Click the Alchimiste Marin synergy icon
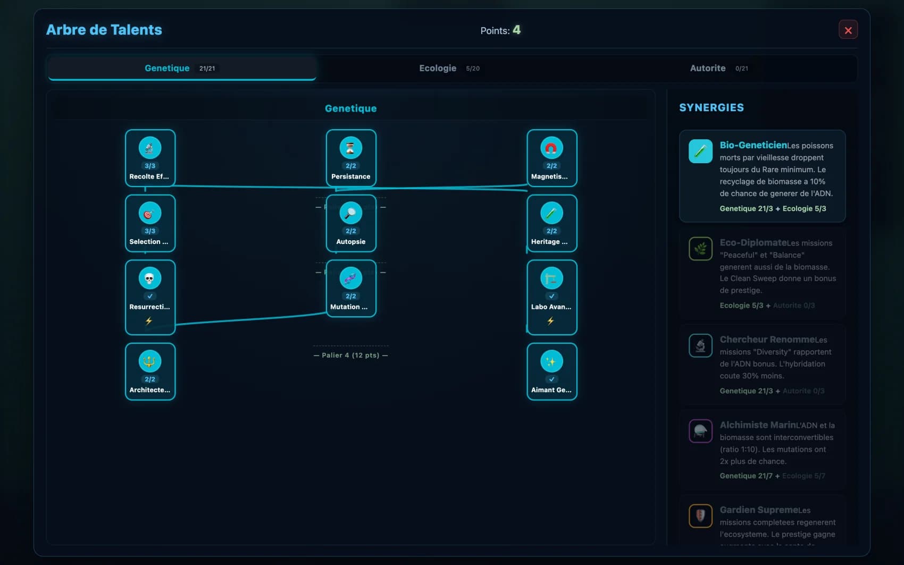This screenshot has width=904, height=565. click(x=700, y=431)
